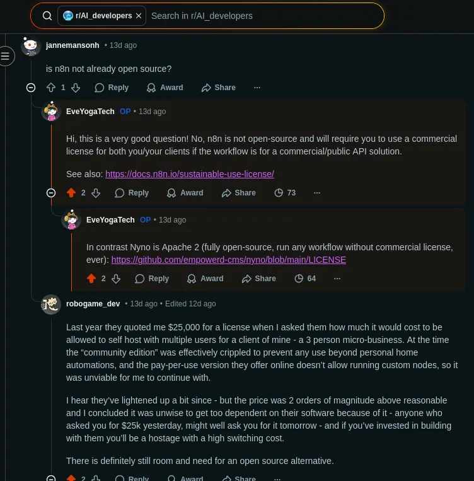474x481 pixels.
Task: Open the n8n sustainable use license link
Action: (x=189, y=174)
